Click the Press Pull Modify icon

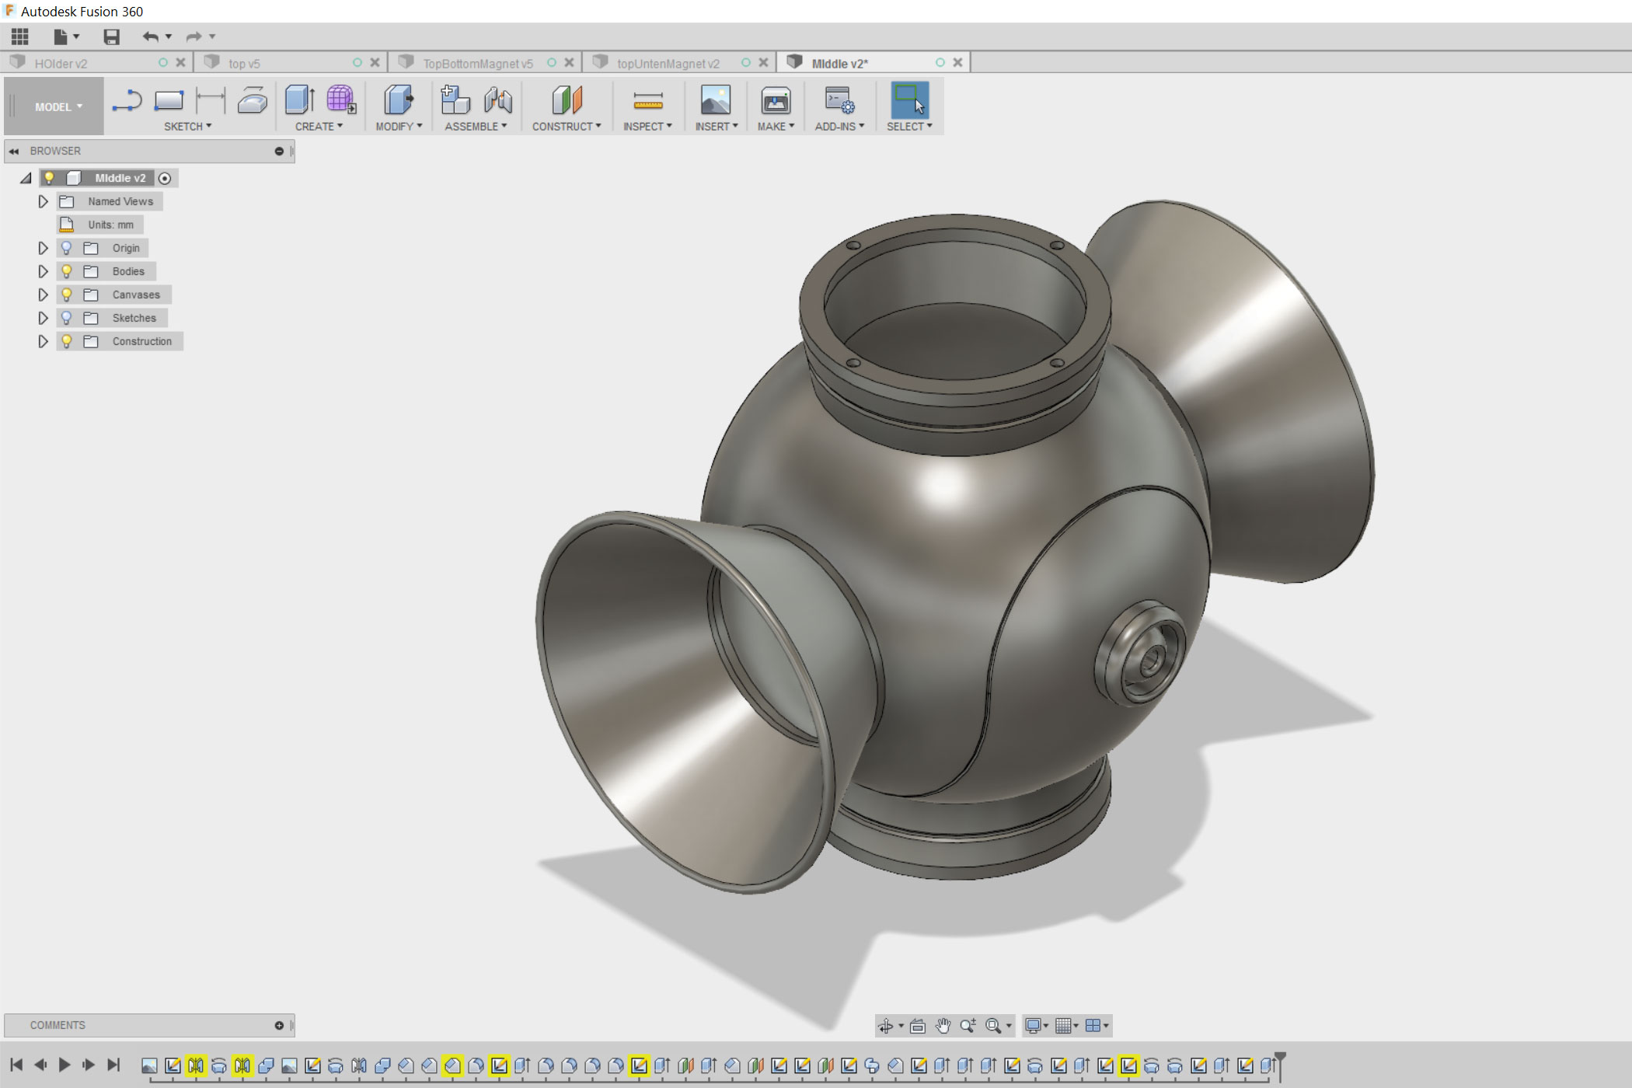399,101
